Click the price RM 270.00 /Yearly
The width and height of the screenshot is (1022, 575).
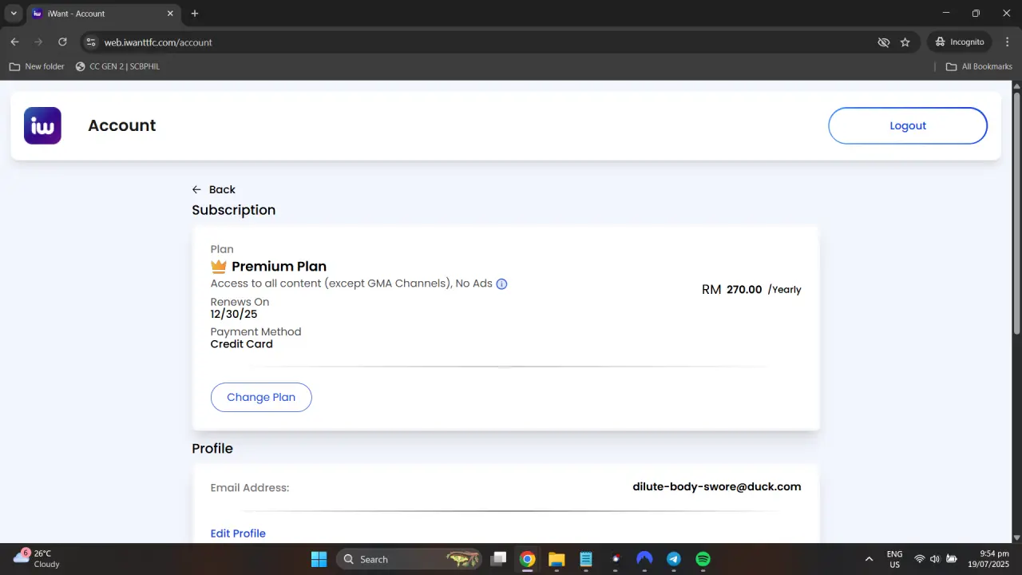point(751,289)
